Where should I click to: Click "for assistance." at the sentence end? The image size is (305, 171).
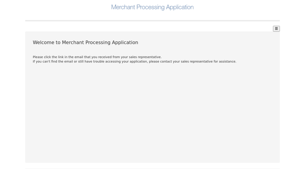click(225, 61)
